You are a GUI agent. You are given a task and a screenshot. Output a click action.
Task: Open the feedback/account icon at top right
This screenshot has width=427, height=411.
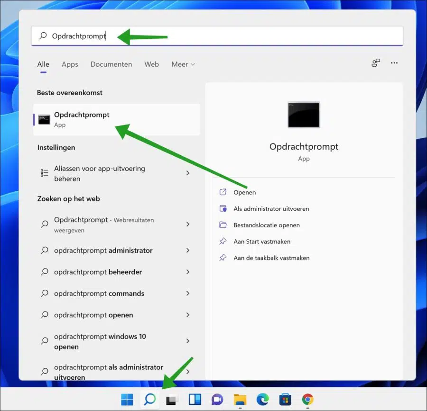pos(376,63)
